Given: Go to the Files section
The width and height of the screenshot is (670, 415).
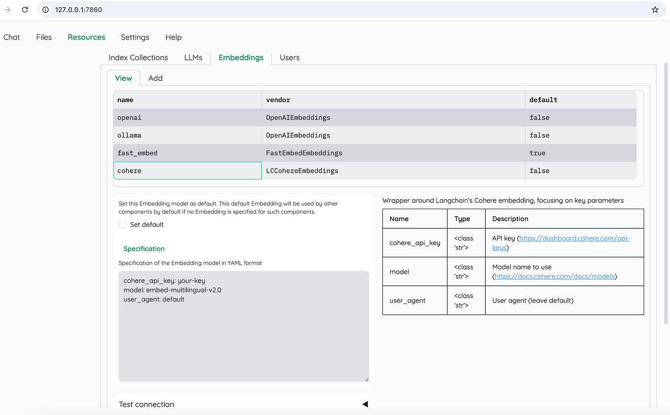Looking at the screenshot, I should pos(44,37).
